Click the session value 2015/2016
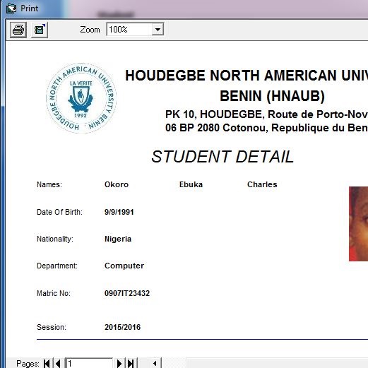 point(122,327)
